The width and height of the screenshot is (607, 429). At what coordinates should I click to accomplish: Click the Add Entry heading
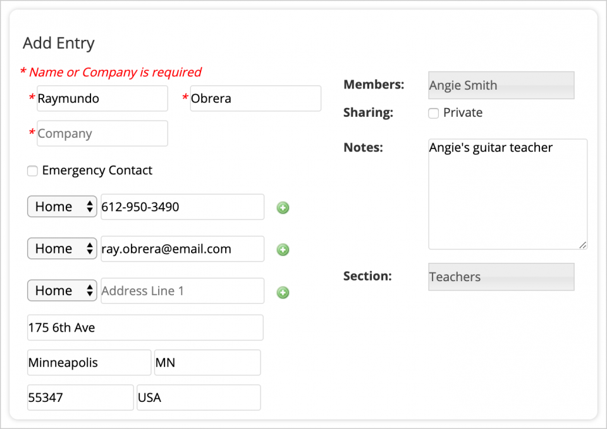pyautogui.click(x=58, y=43)
